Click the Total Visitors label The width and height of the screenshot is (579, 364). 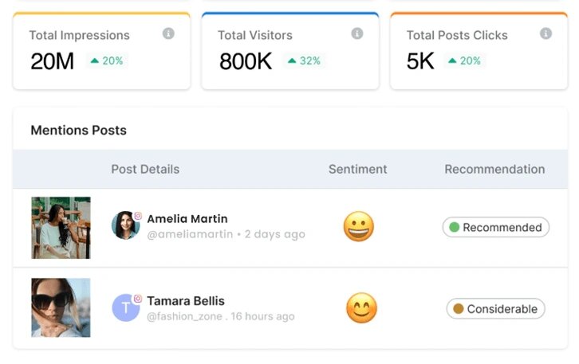[255, 35]
